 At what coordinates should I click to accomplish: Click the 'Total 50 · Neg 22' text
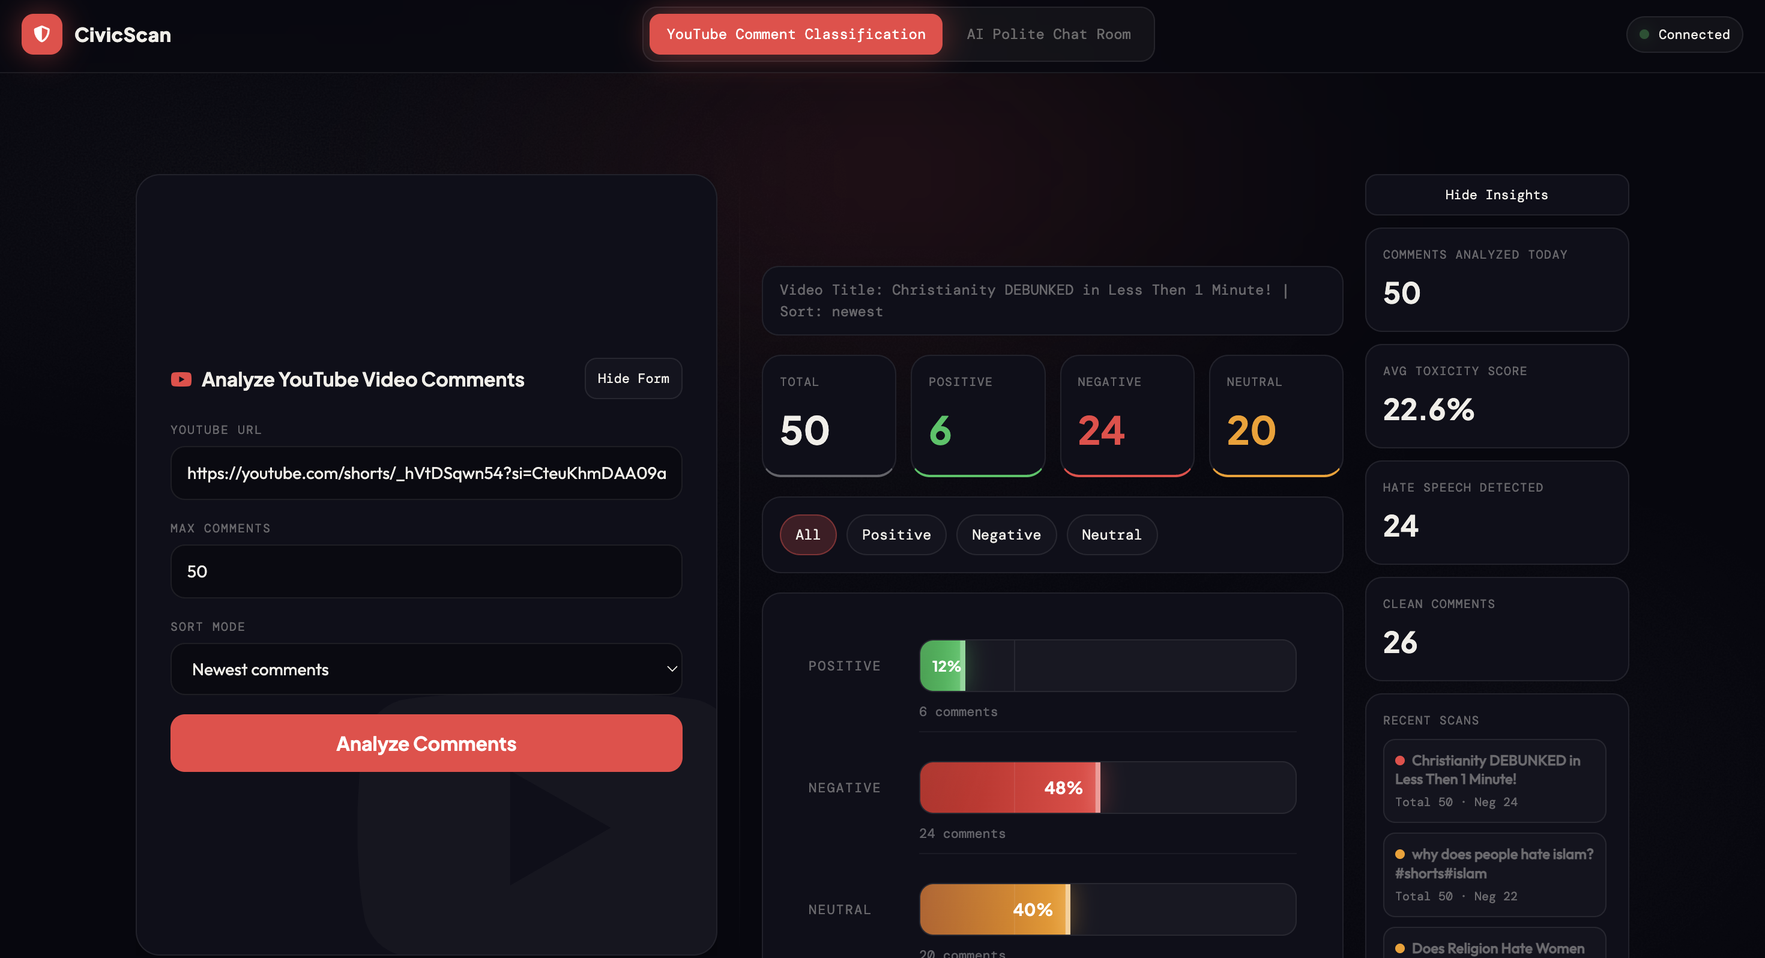[1456, 896]
